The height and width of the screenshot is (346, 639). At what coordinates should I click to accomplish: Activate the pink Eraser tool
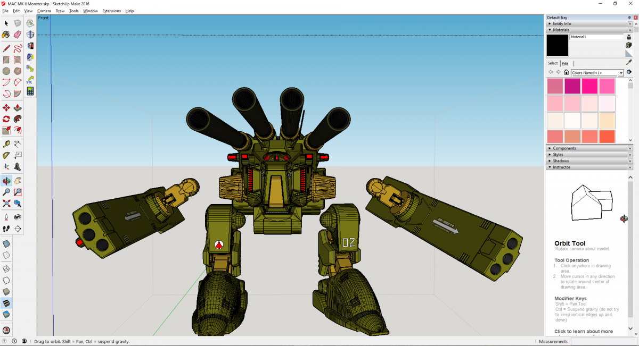pyautogui.click(x=18, y=35)
